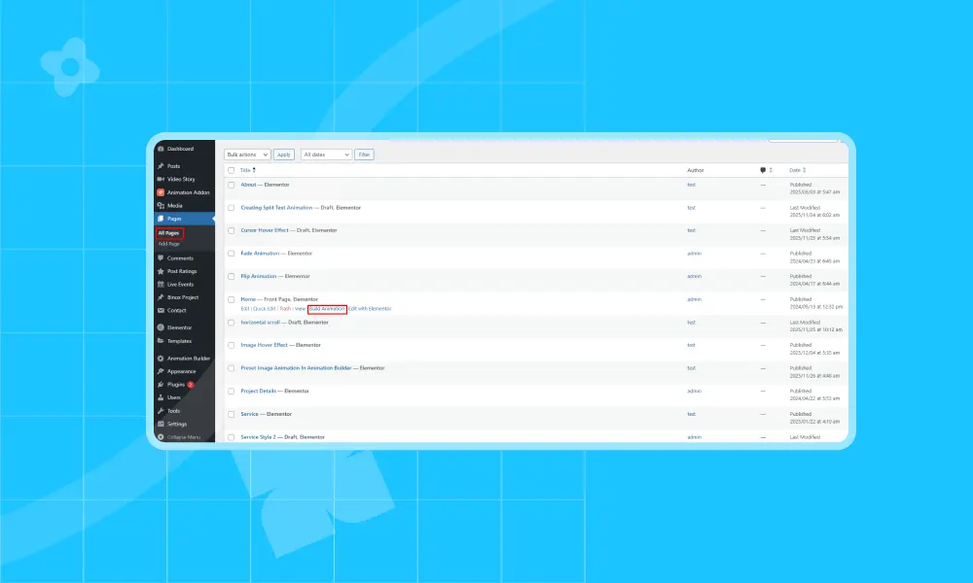This screenshot has height=583, width=973.
Task: Go to All Pages submenu item
Action: pyautogui.click(x=169, y=233)
